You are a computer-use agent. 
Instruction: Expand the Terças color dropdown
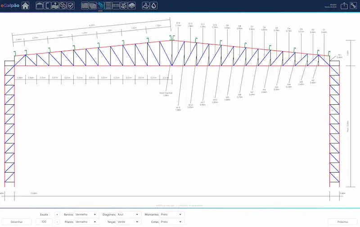tap(129, 222)
